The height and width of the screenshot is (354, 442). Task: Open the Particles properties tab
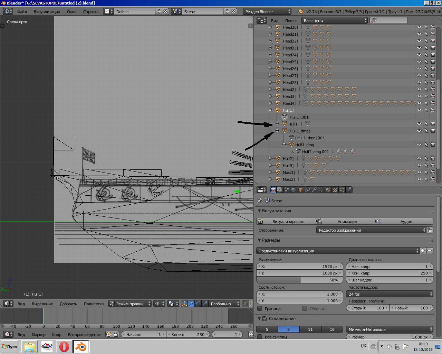click(x=342, y=190)
